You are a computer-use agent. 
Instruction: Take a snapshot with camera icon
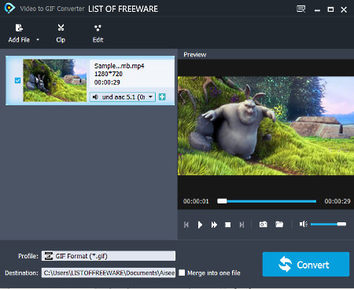point(263,225)
